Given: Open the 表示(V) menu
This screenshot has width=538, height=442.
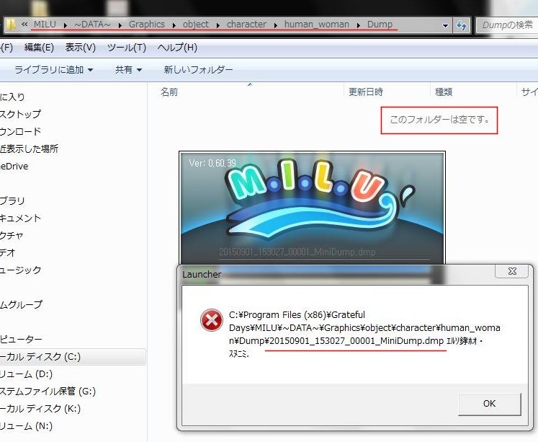Looking at the screenshot, I should coord(80,48).
